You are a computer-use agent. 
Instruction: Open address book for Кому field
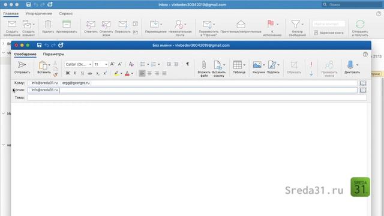pos(362,83)
